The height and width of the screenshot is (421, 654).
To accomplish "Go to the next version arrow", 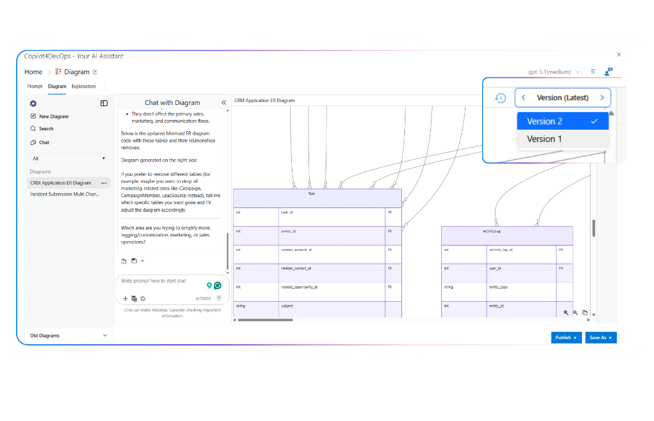I will pyautogui.click(x=602, y=98).
